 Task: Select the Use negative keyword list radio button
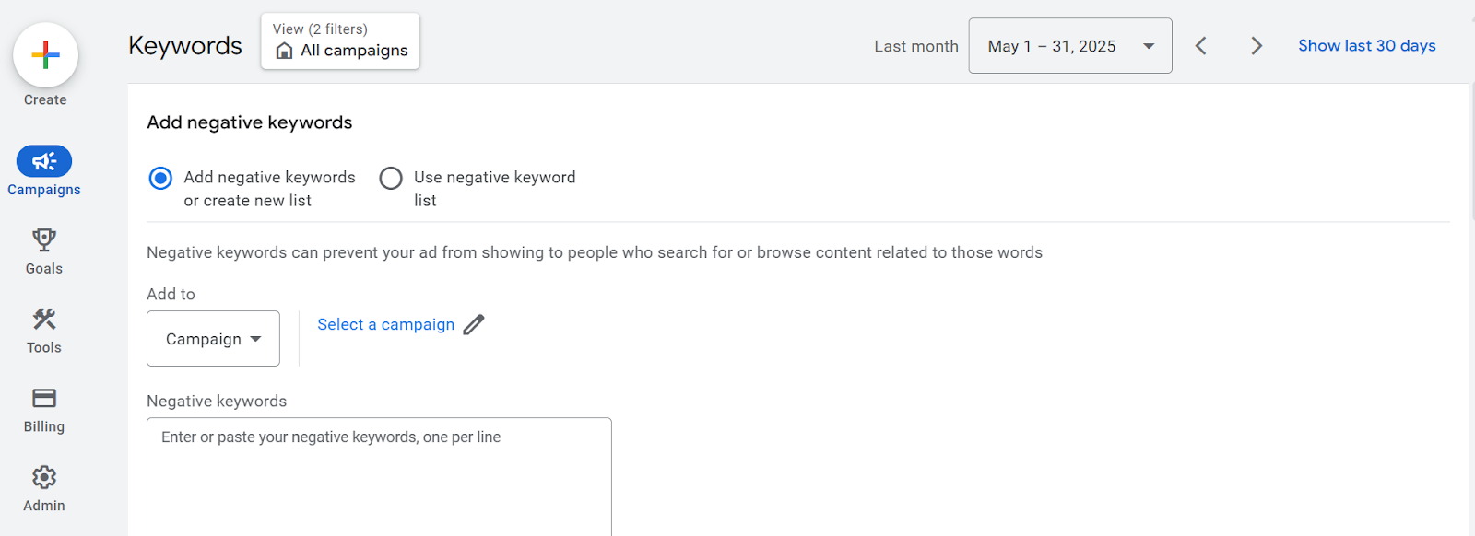pos(391,178)
